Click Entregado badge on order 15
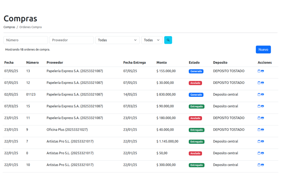Image resolution: width=281 pixels, height=184 pixels. click(197, 106)
